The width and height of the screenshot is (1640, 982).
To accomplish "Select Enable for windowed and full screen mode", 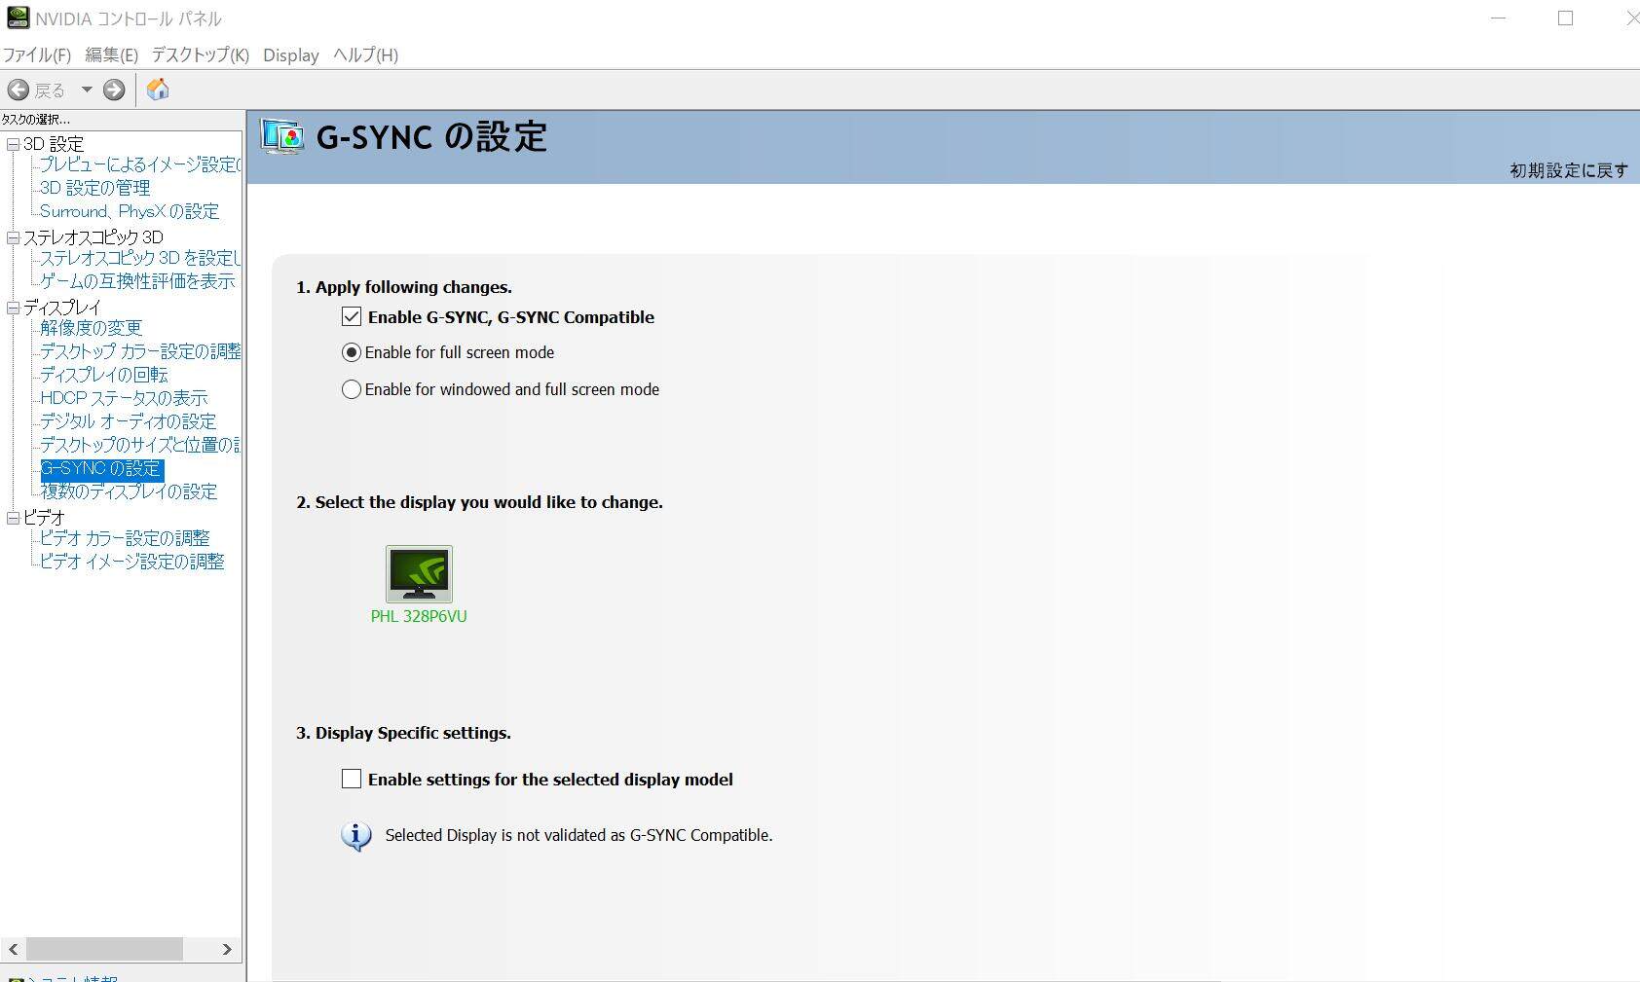I will point(352,389).
